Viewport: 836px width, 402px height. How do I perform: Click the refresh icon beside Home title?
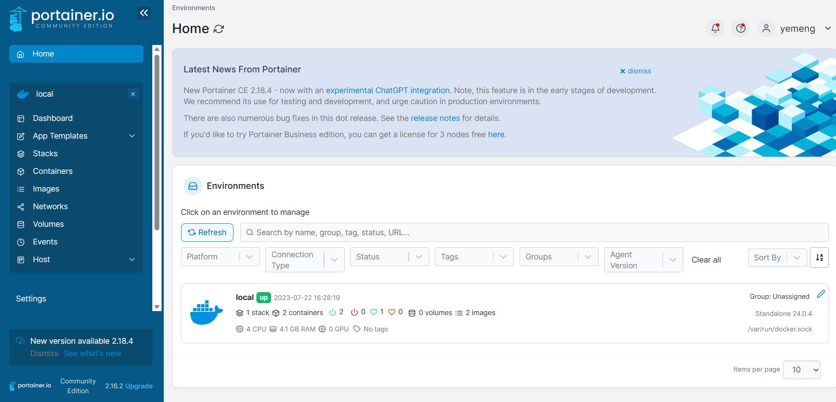218,29
